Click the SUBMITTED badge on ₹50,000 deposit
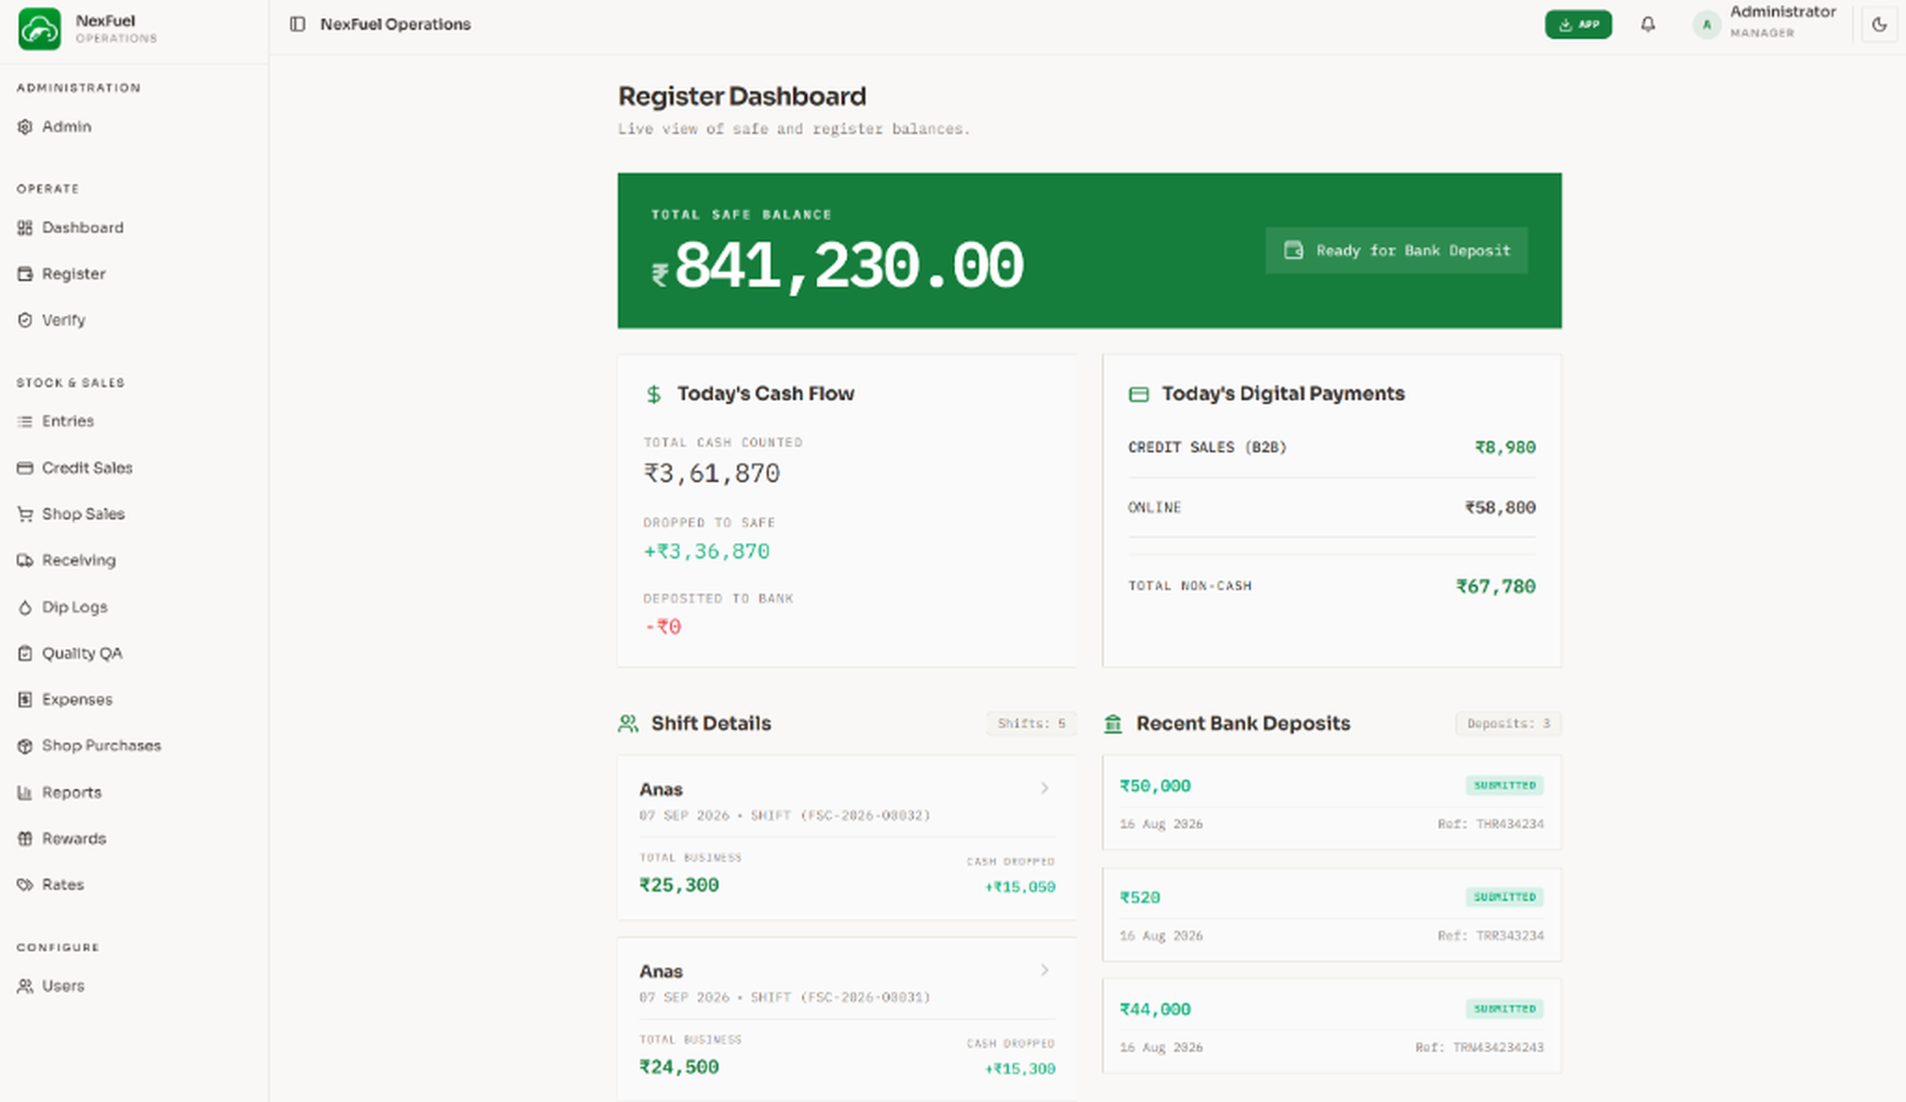This screenshot has height=1102, width=1906. pyautogui.click(x=1505, y=786)
